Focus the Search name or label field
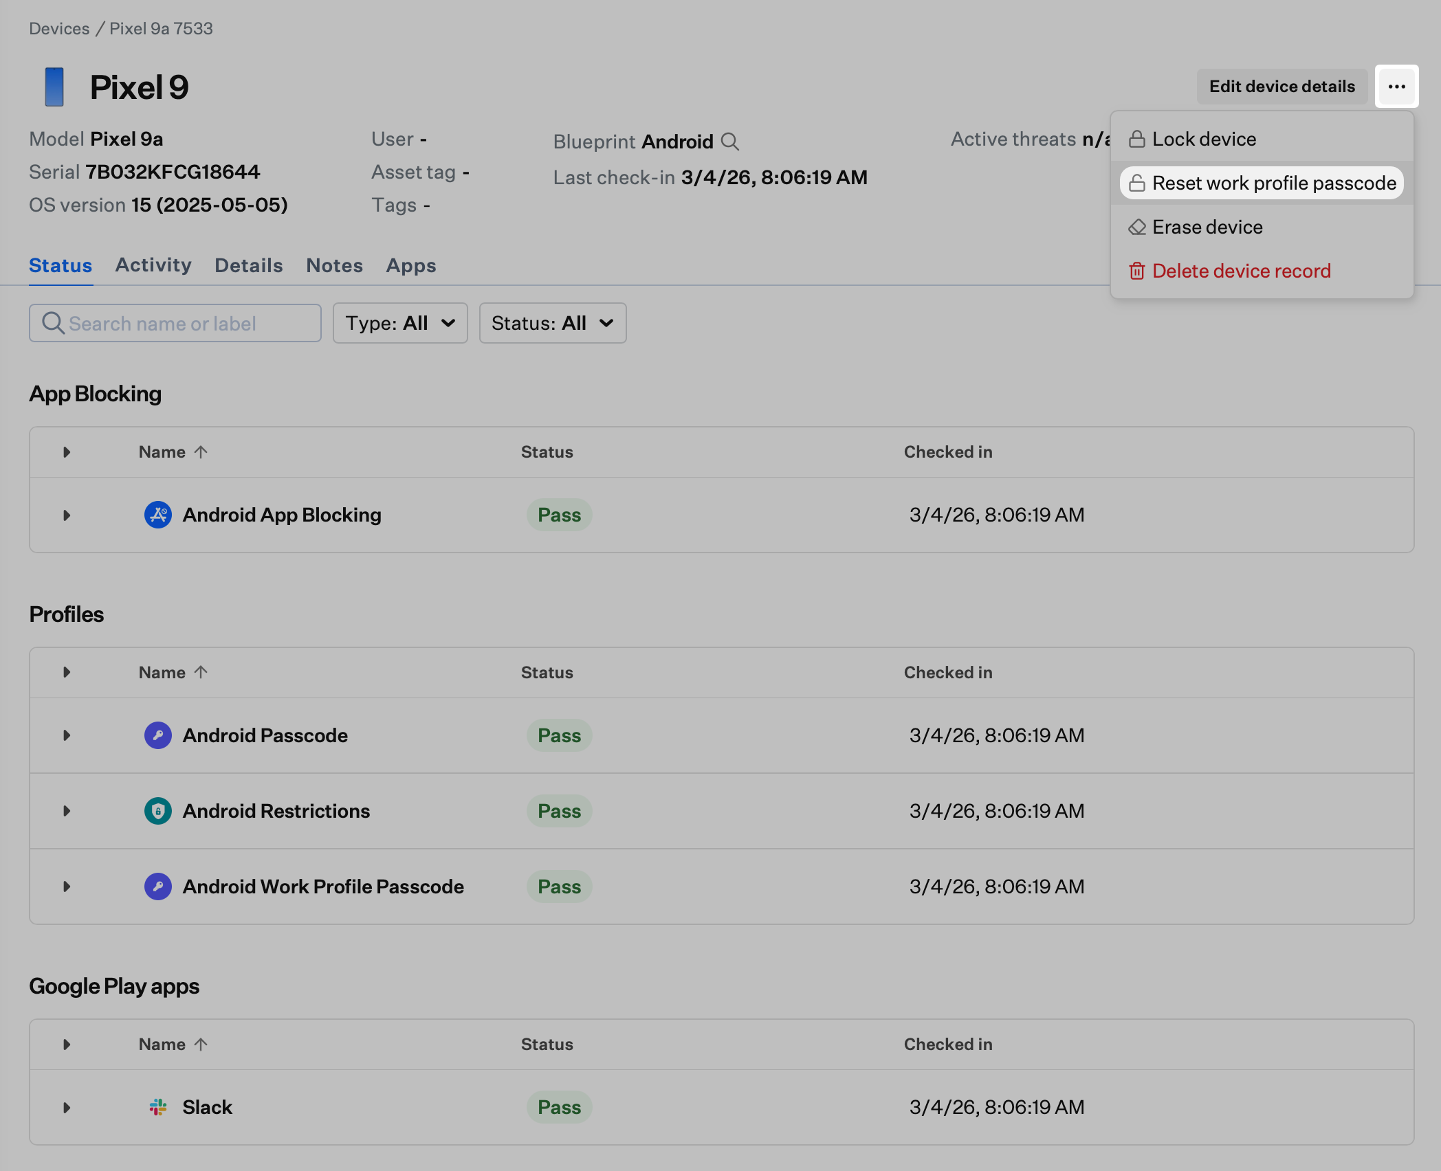The image size is (1441, 1171). tap(175, 323)
